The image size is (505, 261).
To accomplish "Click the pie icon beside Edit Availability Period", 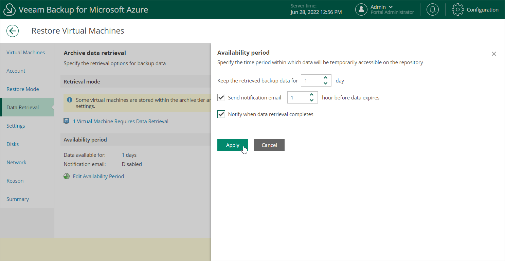I will [67, 176].
